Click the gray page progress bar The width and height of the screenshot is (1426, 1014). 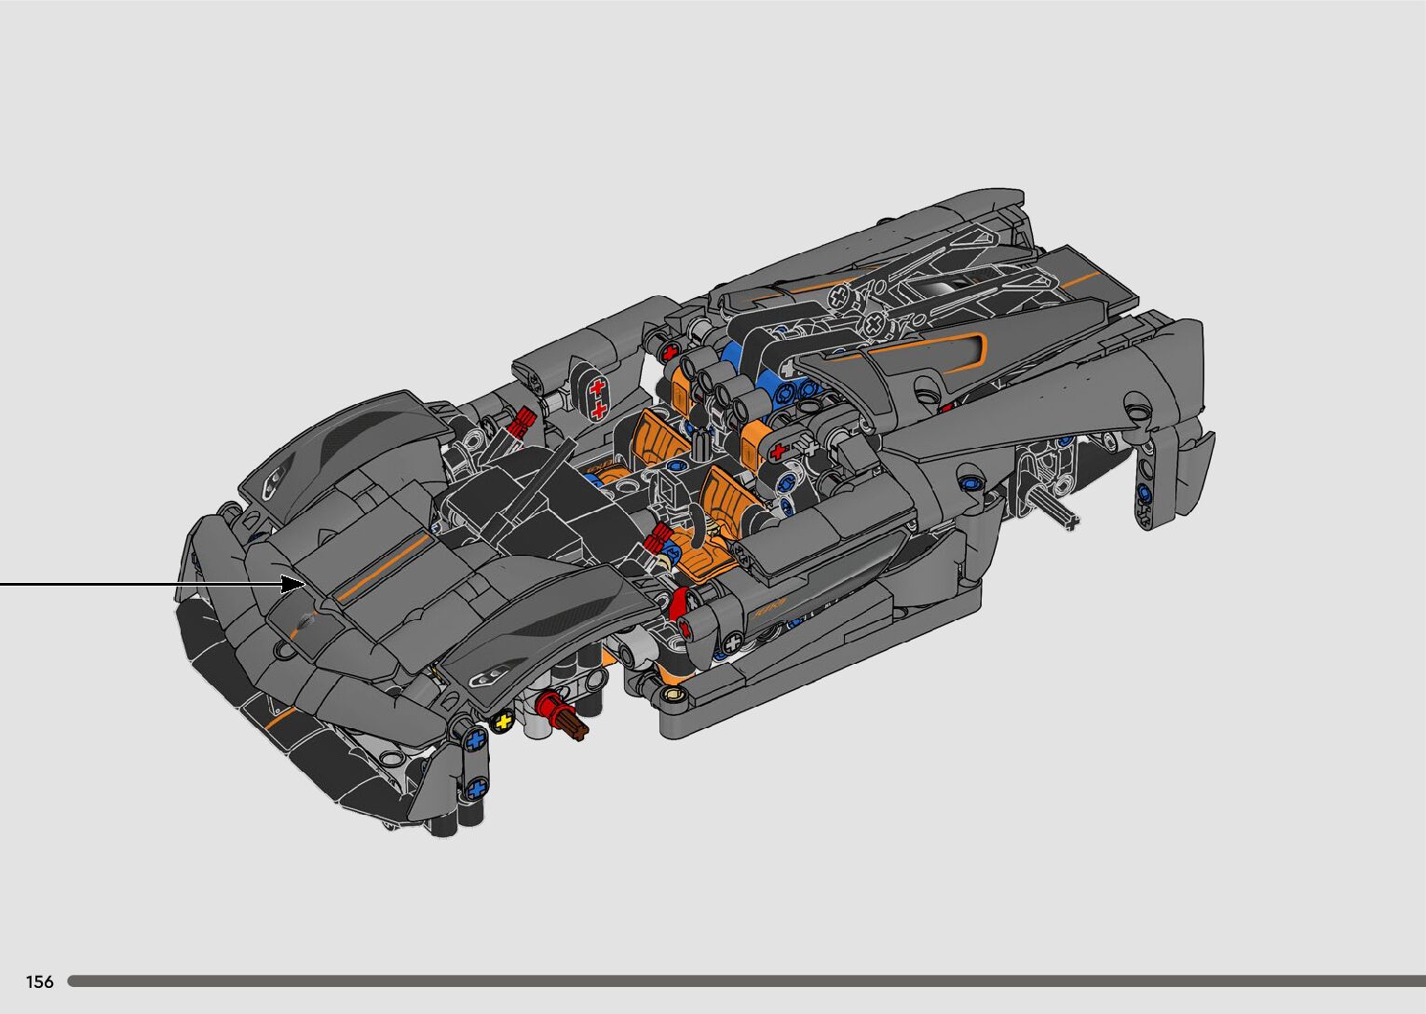coord(745,980)
